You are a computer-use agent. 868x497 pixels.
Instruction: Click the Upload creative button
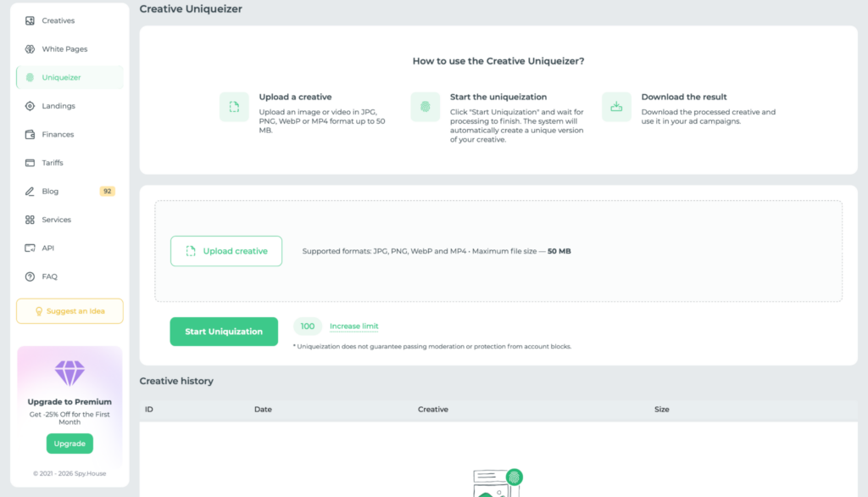click(226, 251)
